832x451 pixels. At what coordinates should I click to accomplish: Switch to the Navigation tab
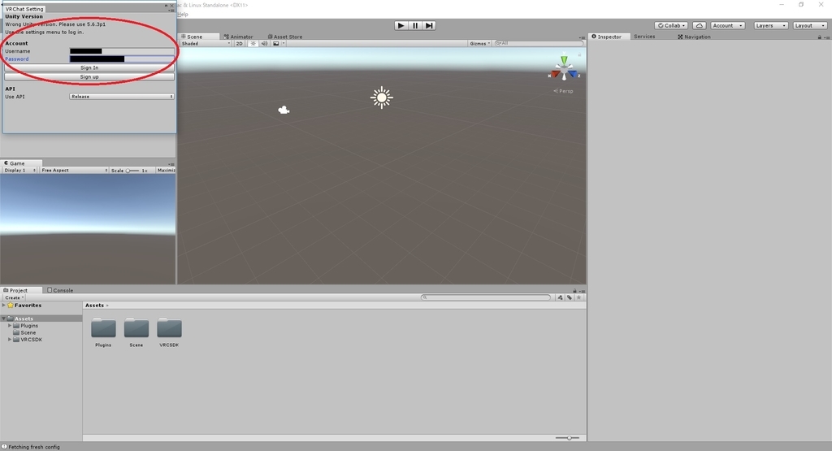click(694, 37)
